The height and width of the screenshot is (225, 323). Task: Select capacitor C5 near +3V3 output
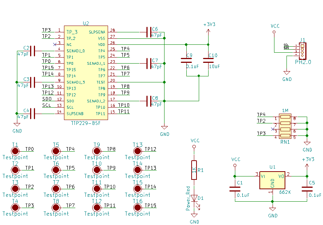pyautogui.click(x=307, y=189)
